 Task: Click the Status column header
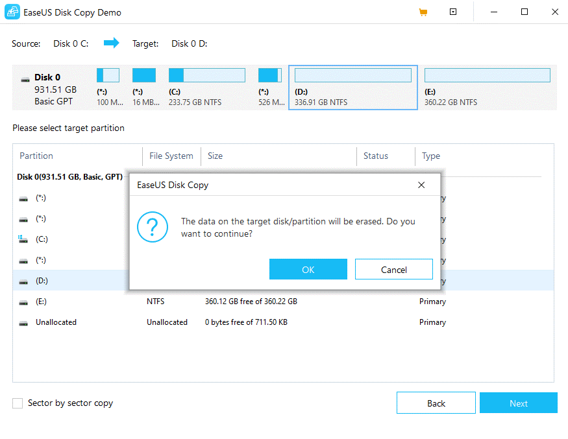pyautogui.click(x=375, y=156)
